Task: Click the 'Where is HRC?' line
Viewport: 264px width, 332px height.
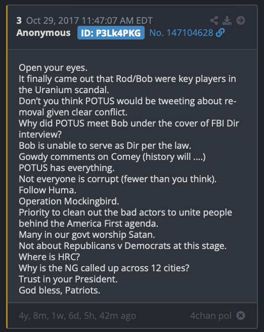Action: [49, 257]
